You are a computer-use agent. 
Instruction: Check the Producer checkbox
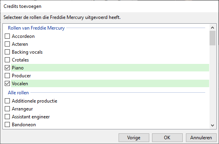(7, 76)
